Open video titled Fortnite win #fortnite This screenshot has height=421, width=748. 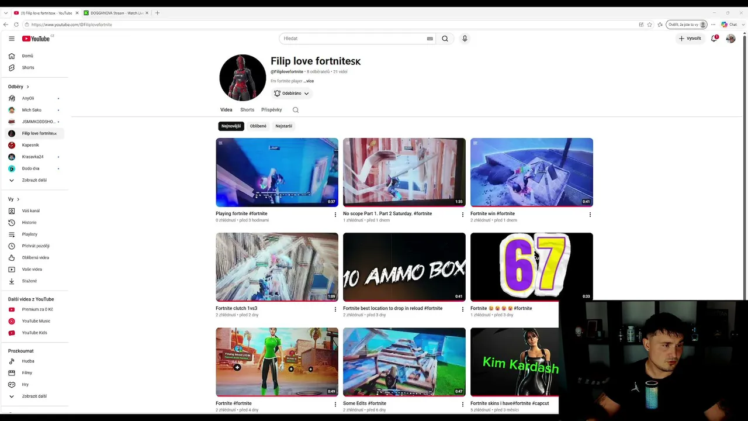tap(493, 214)
